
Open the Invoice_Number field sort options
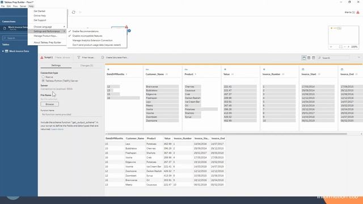[283, 74]
